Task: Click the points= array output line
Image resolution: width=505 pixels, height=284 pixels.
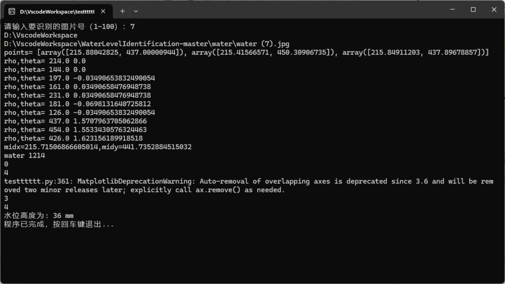Action: (246, 52)
